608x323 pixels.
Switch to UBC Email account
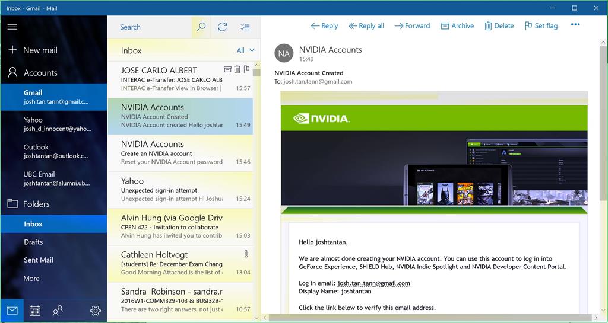[x=53, y=178]
